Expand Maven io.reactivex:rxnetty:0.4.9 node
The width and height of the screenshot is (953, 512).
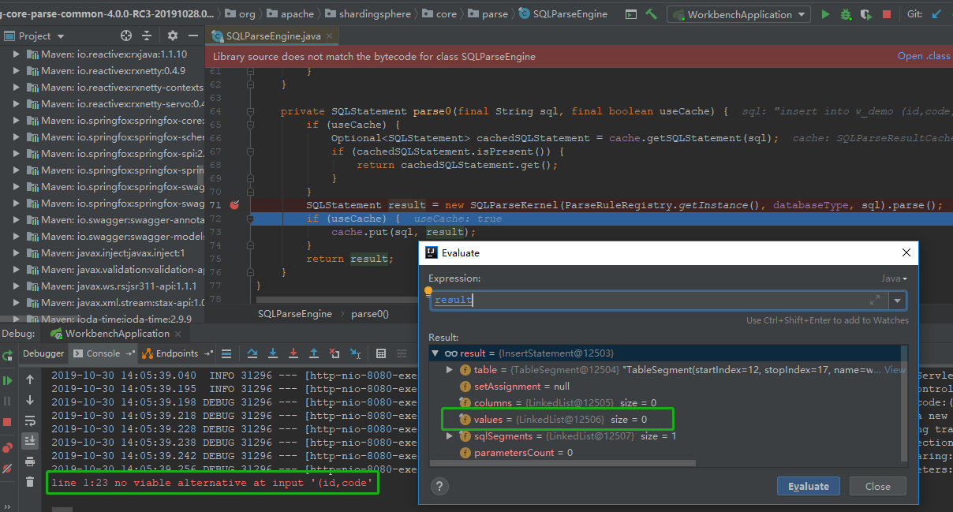click(x=16, y=71)
